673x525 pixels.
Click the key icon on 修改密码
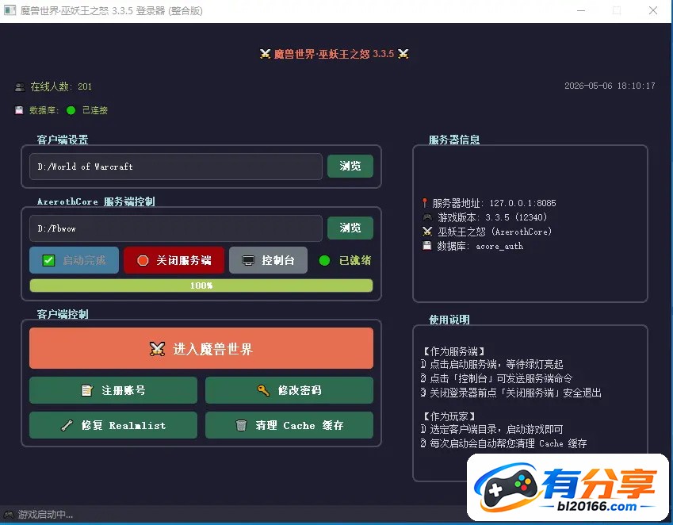pyautogui.click(x=263, y=390)
